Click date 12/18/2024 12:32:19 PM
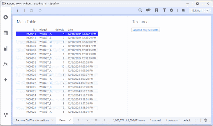The width and height of the screenshot is (213, 126). click(x=82, y=58)
